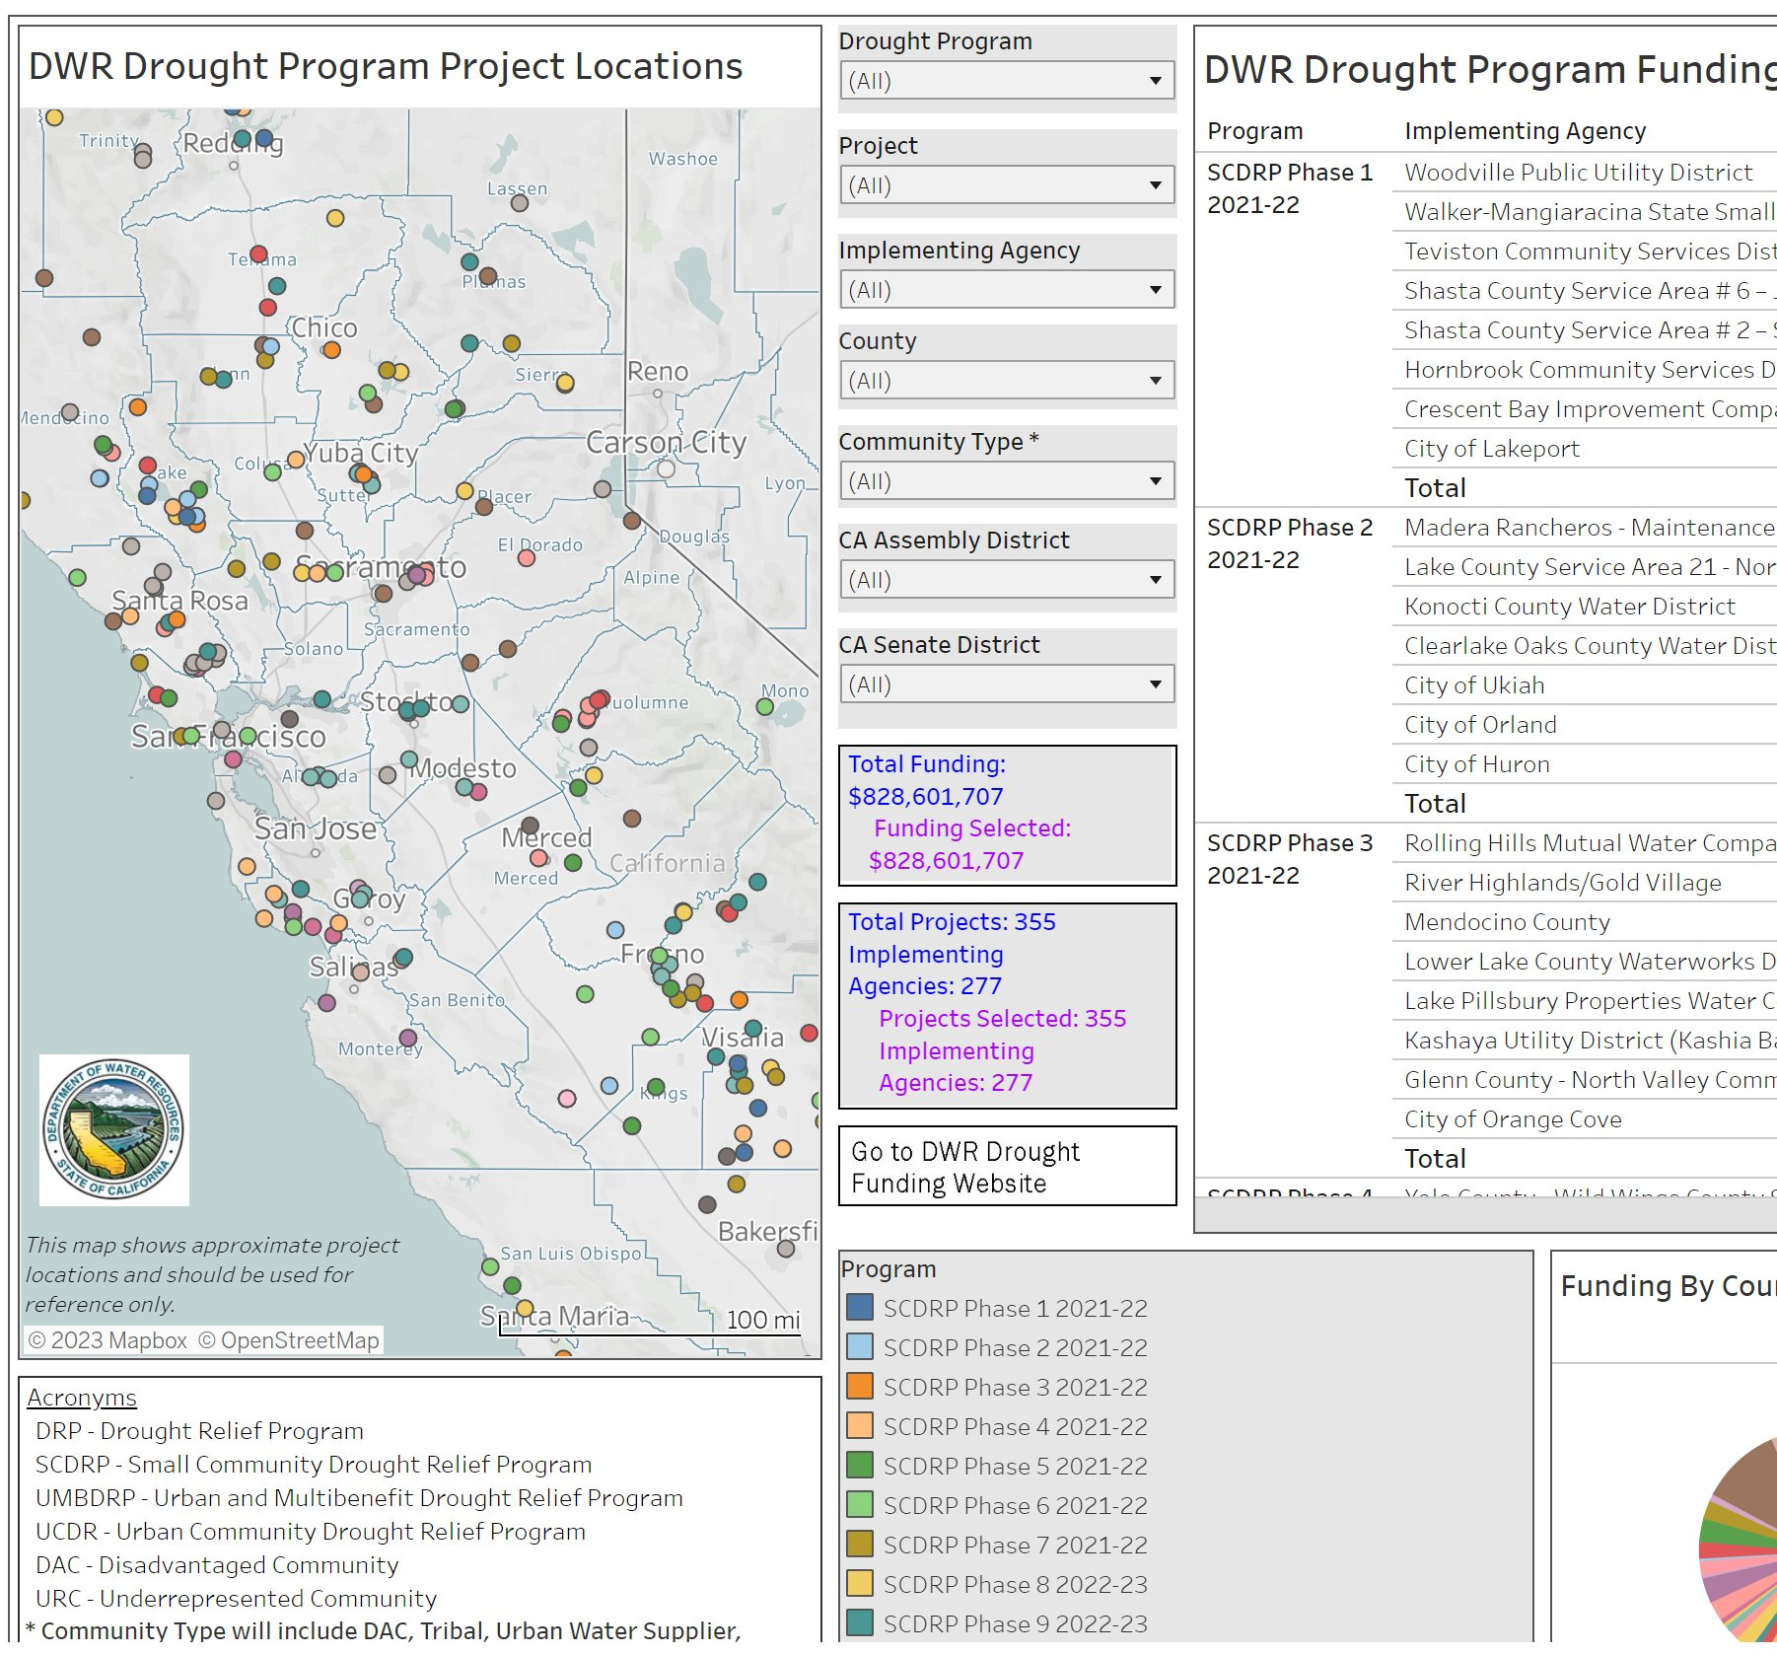The image size is (1777, 1655).
Task: Select Glenn County - North Valley row
Action: coord(1585,1080)
